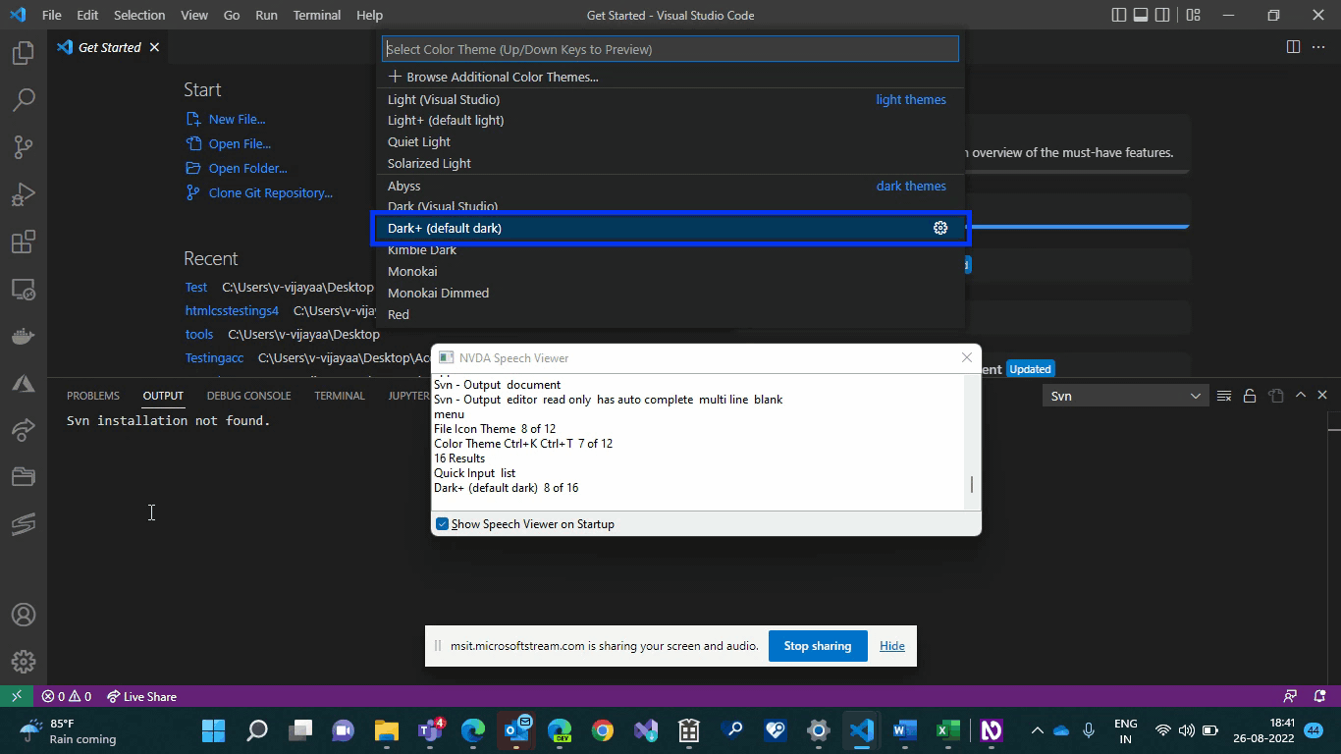Open the output log in editor
The image size is (1341, 754).
coord(1275,396)
